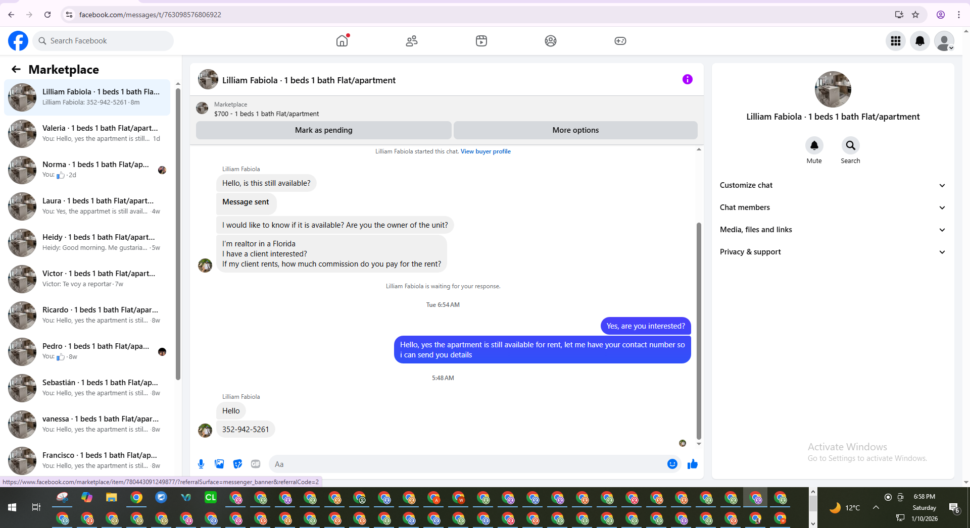Choose a sticker icon in composer

237,464
